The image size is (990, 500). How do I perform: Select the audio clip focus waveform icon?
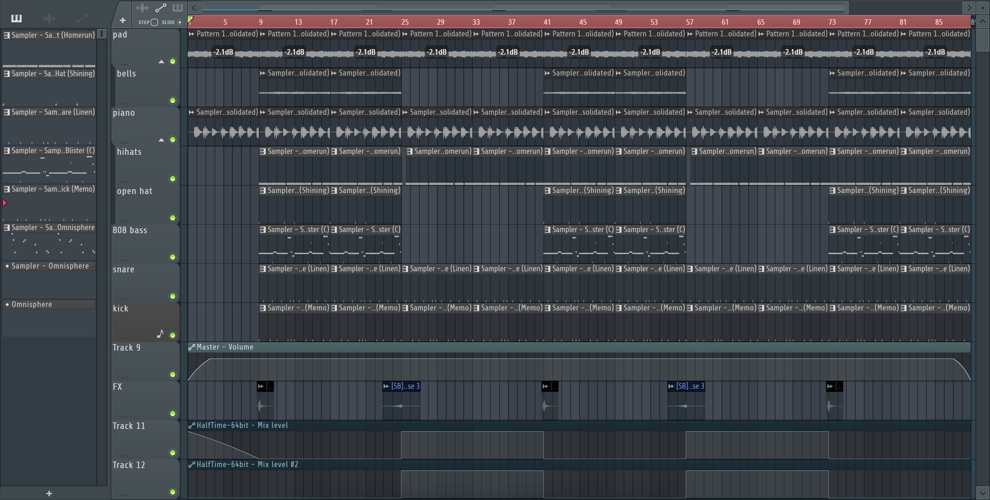pyautogui.click(x=142, y=8)
